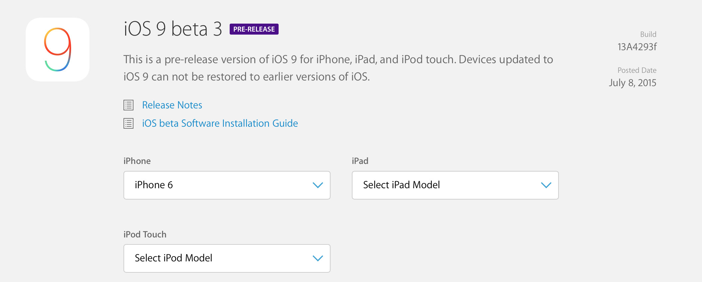
Task: Click the iOS 9 app icon
Action: click(58, 50)
